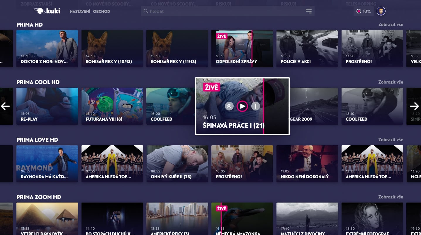Click Zobrazit vše for PRIMA HD
The height and width of the screenshot is (235, 421).
[x=391, y=25]
